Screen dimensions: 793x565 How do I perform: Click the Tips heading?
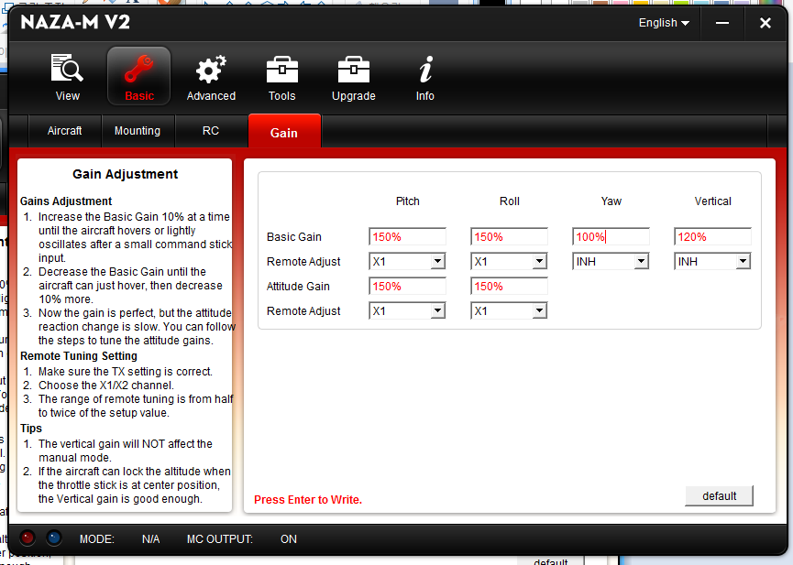point(31,428)
